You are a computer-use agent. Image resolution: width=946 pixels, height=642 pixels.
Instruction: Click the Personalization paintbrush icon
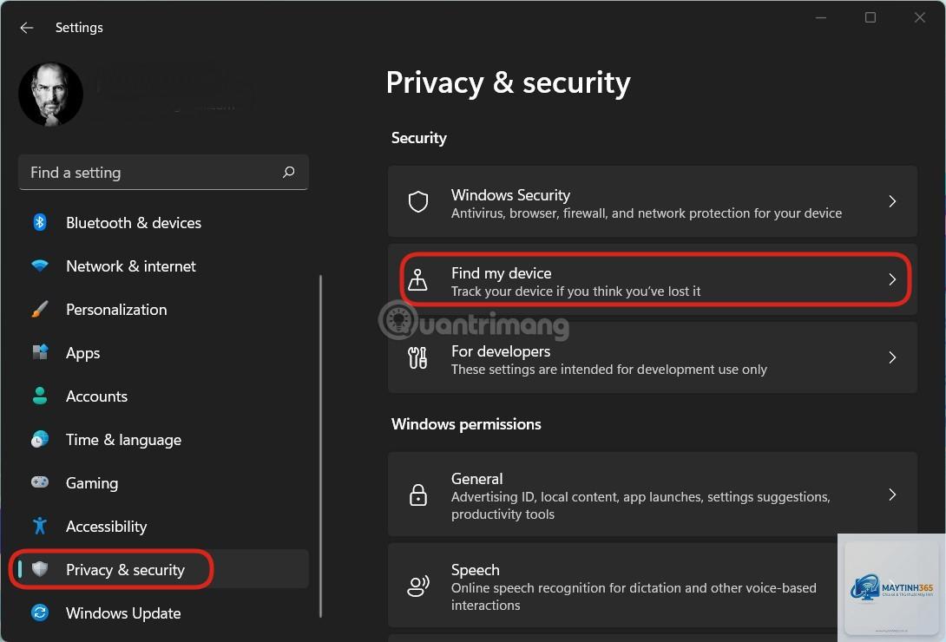pos(40,309)
